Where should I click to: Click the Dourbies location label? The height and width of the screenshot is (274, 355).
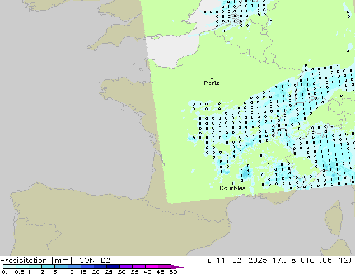tap(232, 188)
